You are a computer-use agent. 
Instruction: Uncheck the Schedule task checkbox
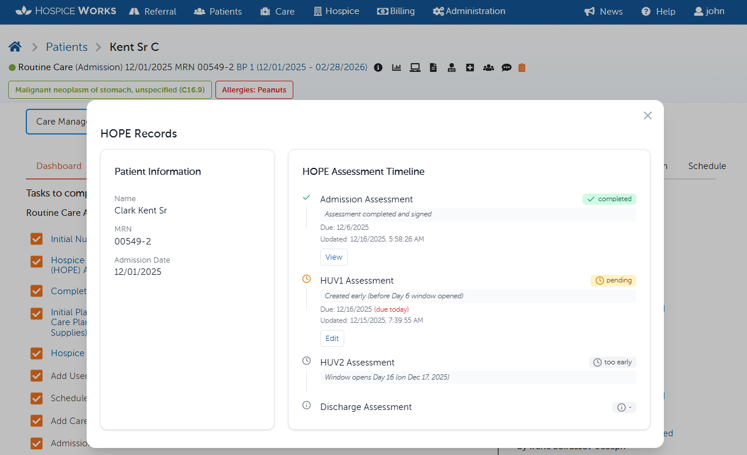(x=36, y=398)
